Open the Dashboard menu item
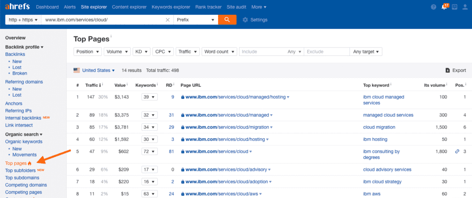 tap(47, 7)
